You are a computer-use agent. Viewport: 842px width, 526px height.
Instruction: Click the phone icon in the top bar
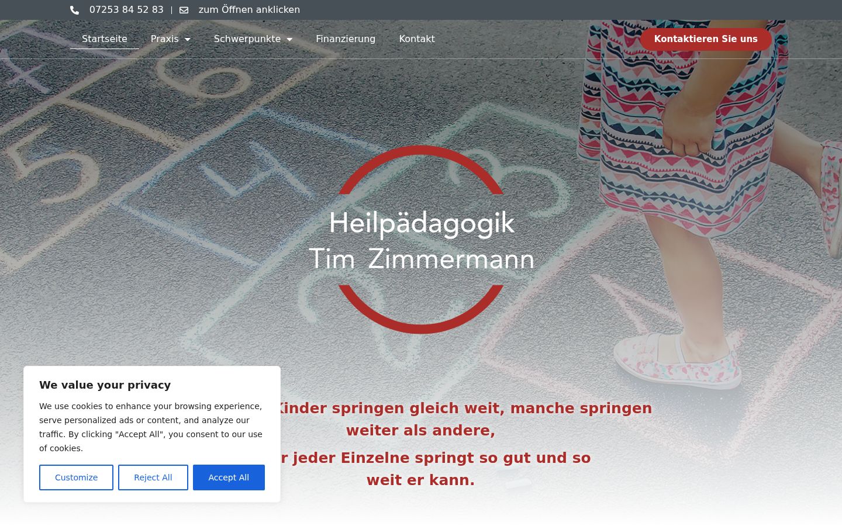tap(74, 10)
